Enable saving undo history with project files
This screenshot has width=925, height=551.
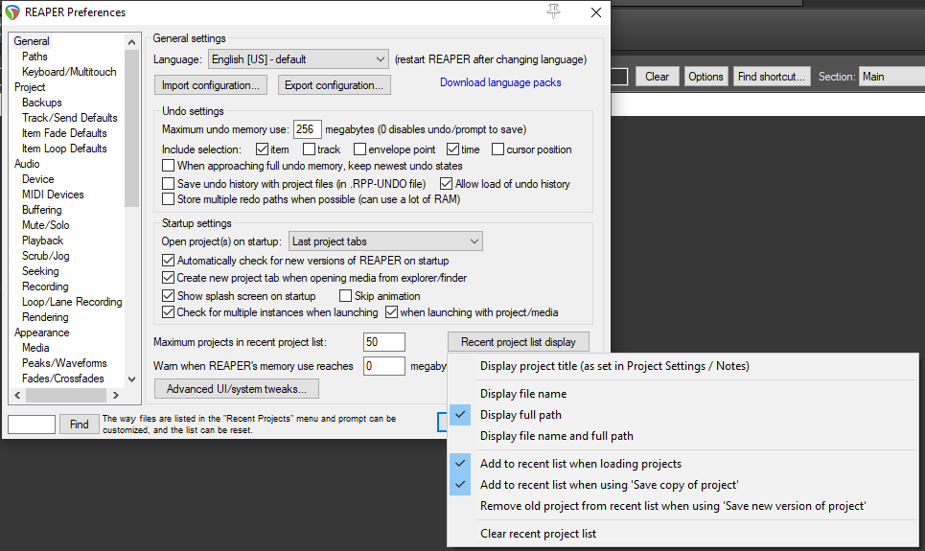point(168,183)
